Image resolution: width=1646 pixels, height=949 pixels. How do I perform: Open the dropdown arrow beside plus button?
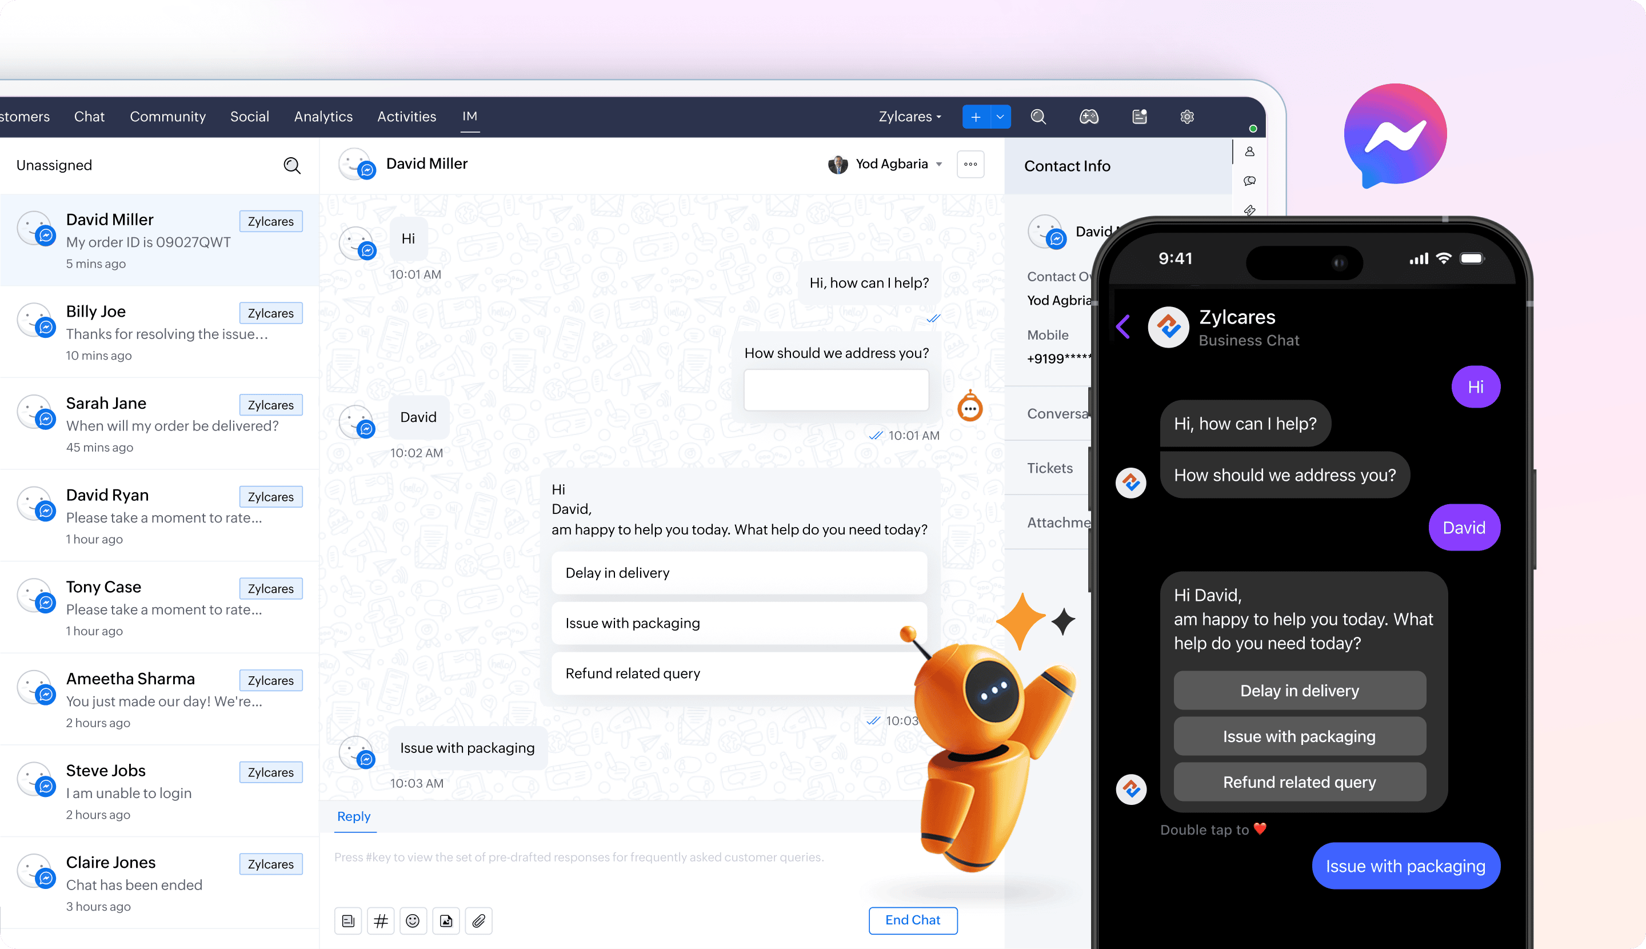pyautogui.click(x=1000, y=117)
